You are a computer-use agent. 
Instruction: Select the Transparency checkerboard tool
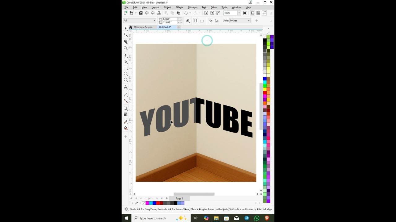tap(126, 114)
